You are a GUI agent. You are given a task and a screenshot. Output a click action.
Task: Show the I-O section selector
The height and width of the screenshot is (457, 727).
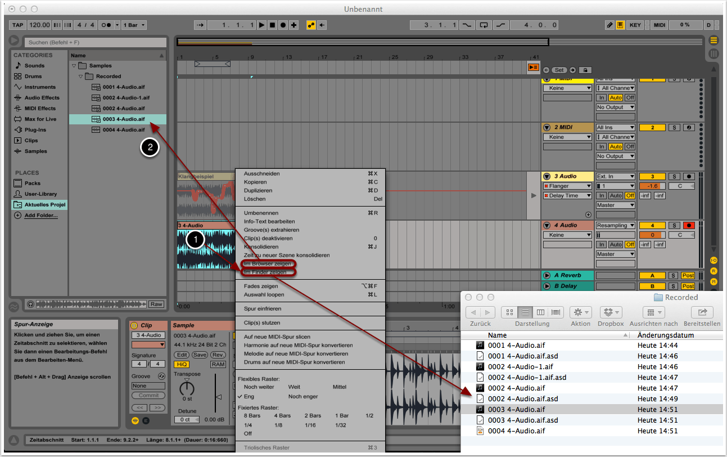714,260
